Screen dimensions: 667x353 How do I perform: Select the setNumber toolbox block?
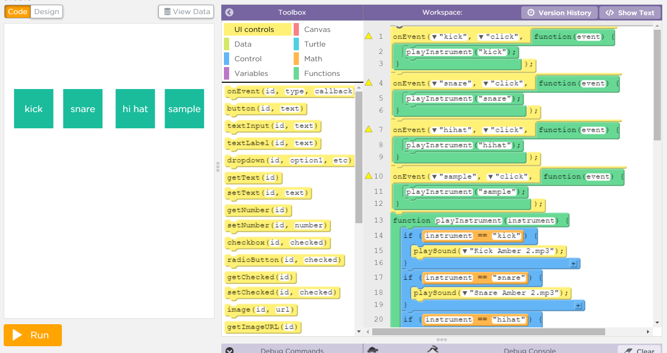tap(278, 226)
